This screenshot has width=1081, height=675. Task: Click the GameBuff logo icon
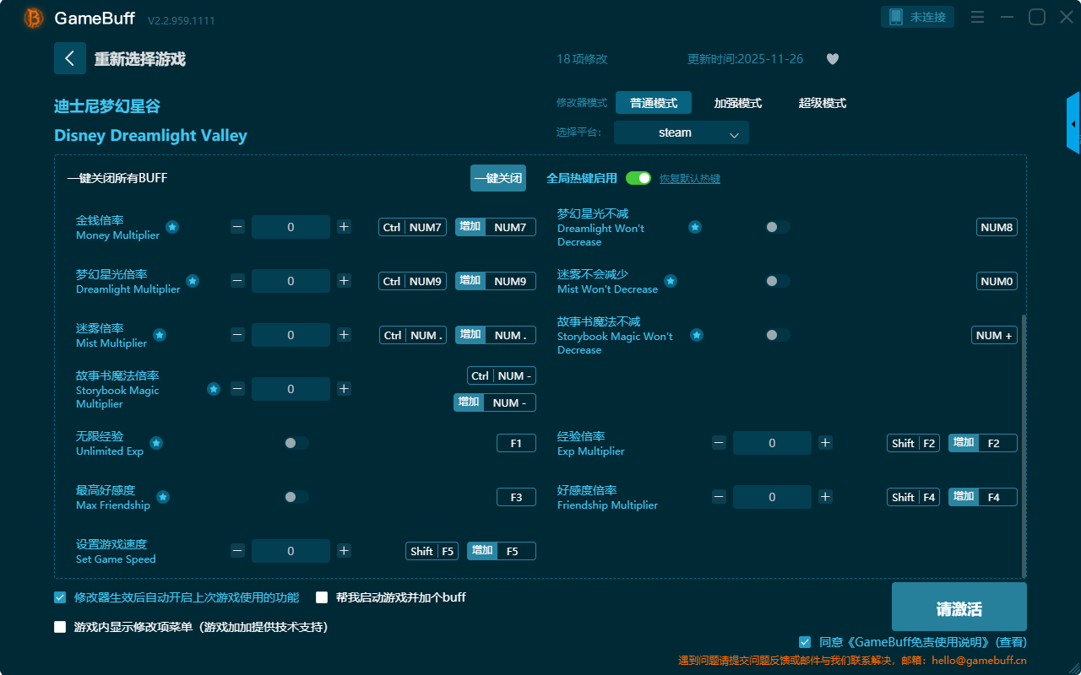34,18
